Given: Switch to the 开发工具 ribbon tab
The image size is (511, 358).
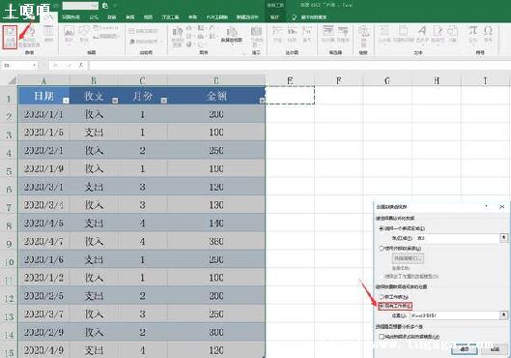Looking at the screenshot, I should pos(170,17).
